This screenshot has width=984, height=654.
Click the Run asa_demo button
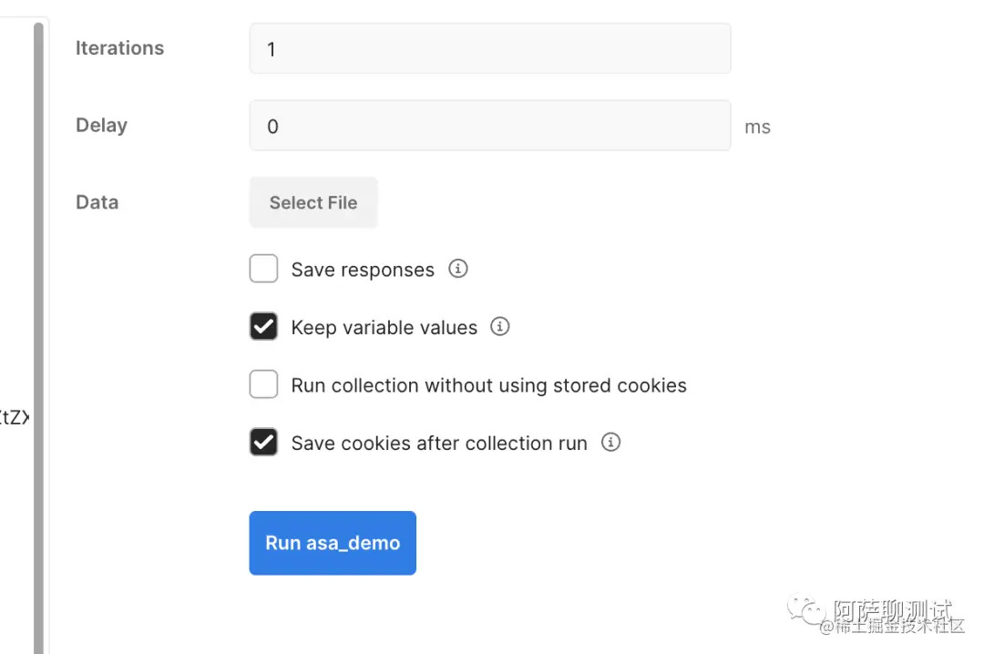[333, 543]
